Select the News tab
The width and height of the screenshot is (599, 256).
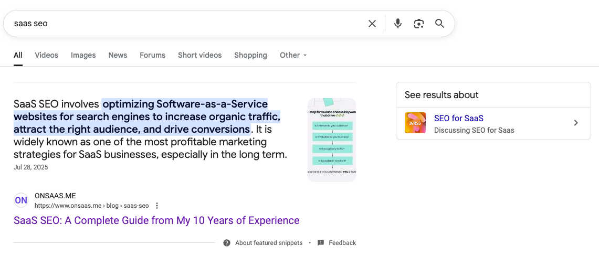click(118, 55)
